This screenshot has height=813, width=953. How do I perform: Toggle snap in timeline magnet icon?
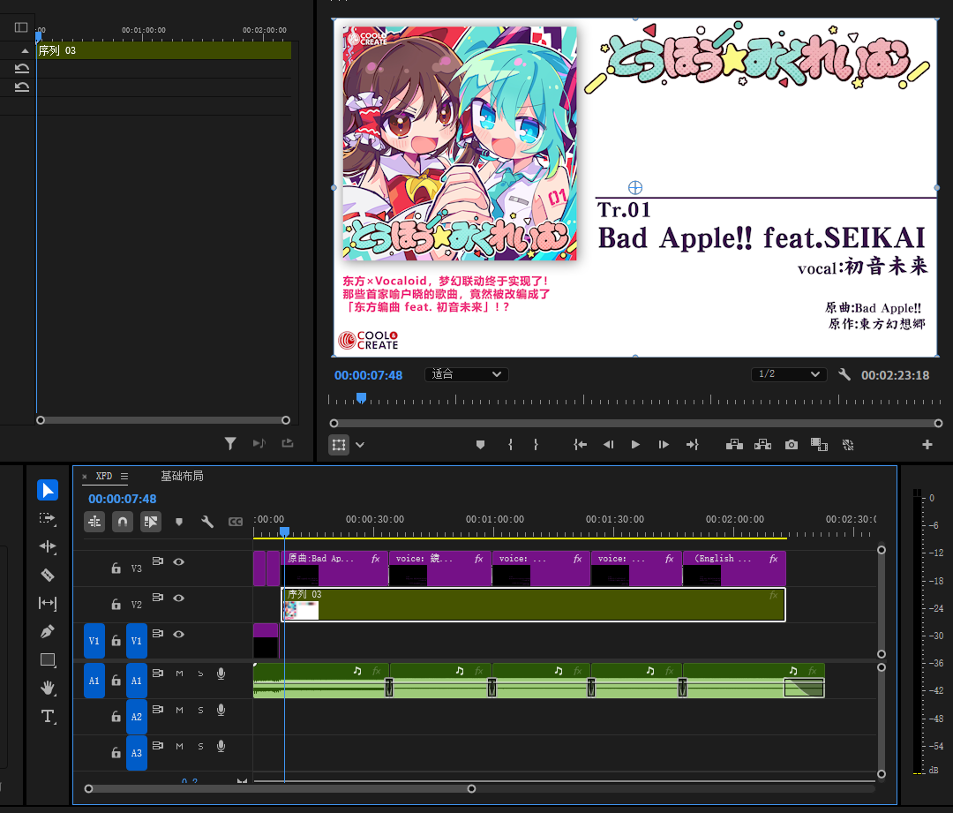tap(123, 522)
